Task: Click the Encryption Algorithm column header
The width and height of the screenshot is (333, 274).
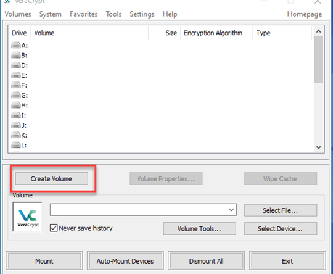Action: 216,33
